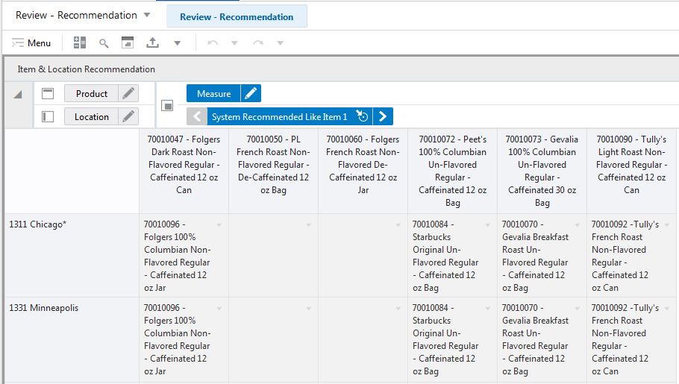The height and width of the screenshot is (384, 679).
Task: Open dropdown for Minneapolis 70010047 Folgers cell
Action: 219,308
